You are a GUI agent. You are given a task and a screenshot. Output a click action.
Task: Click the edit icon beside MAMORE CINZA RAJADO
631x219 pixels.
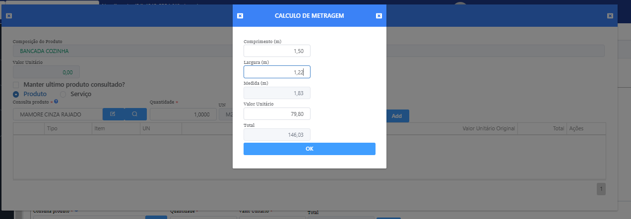[113, 114]
